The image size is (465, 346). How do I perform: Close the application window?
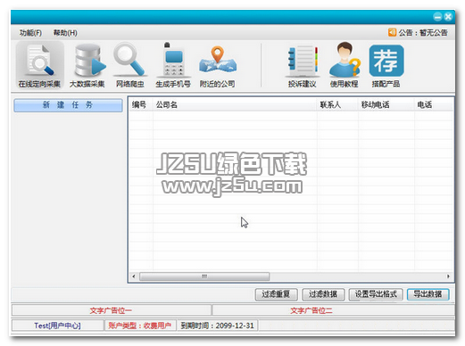[448, 17]
